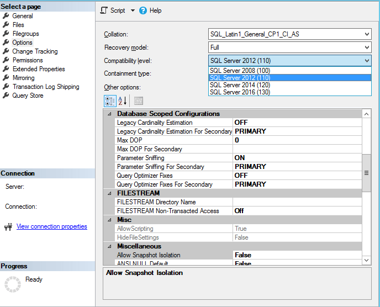Image resolution: width=380 pixels, height=307 pixels.
Task: Select the Options page
Action: click(x=22, y=43)
